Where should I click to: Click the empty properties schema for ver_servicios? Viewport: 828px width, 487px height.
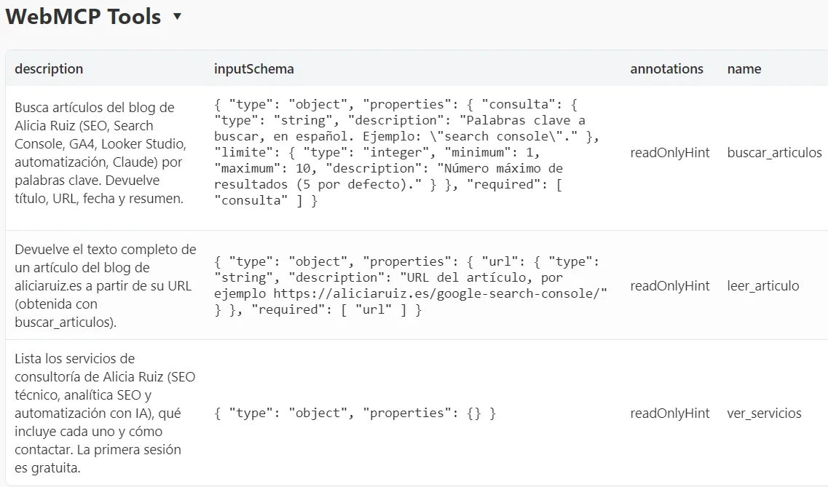point(355,413)
